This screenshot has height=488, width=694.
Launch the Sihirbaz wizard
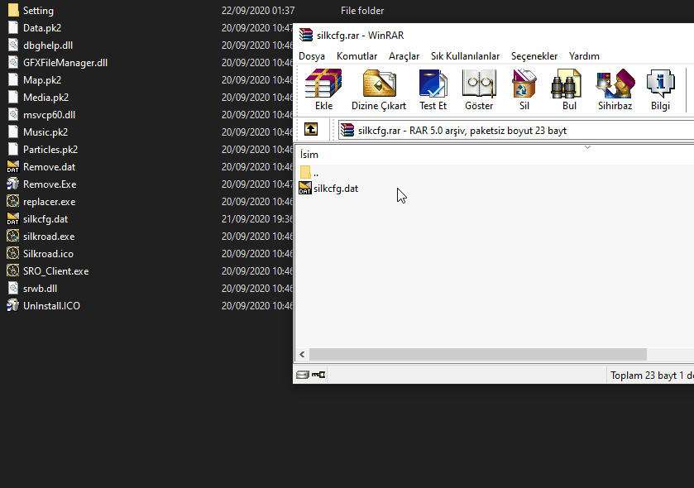tap(615, 89)
